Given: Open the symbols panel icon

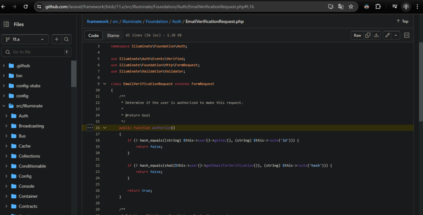Looking at the screenshot, I should point(406,35).
